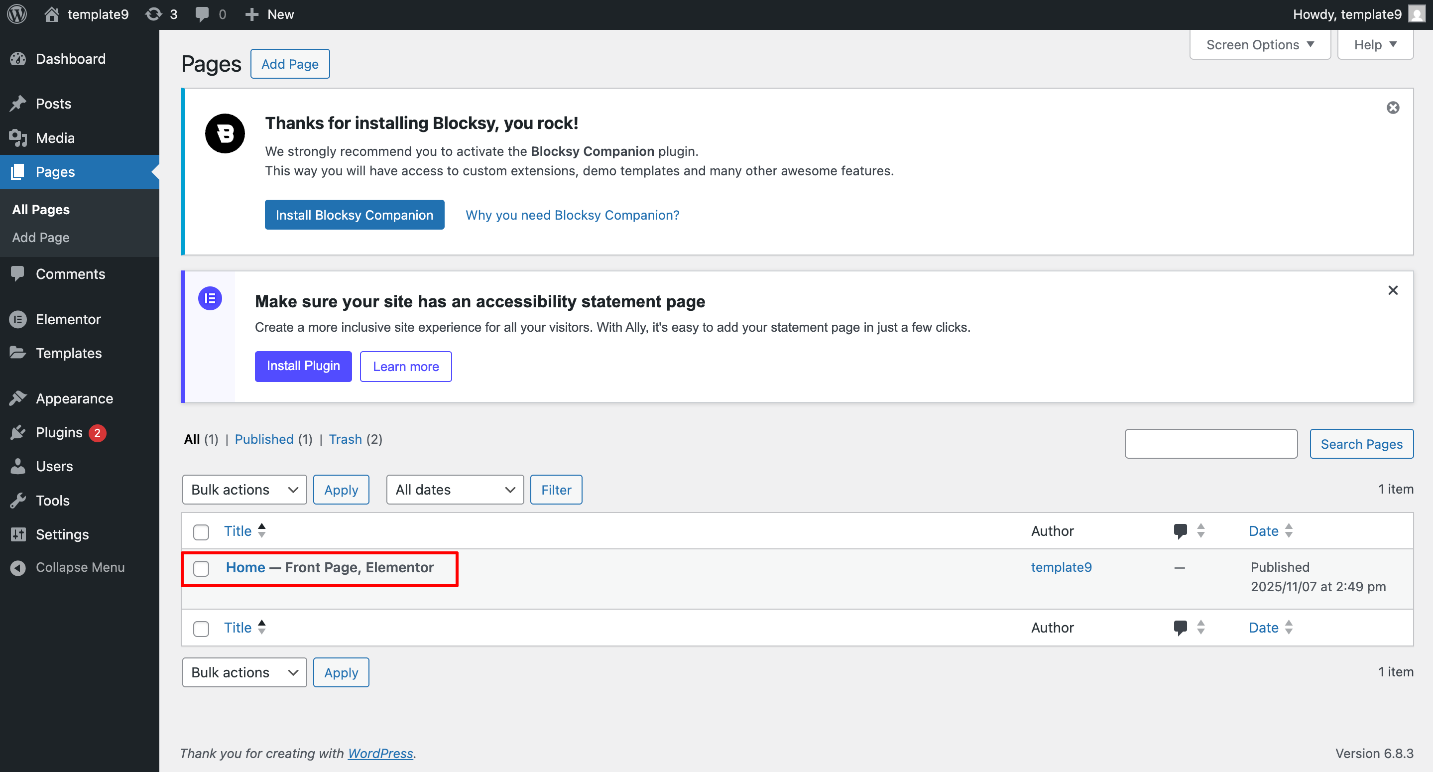This screenshot has height=772, width=1433.
Task: Open the All dates filter dropdown
Action: click(455, 490)
